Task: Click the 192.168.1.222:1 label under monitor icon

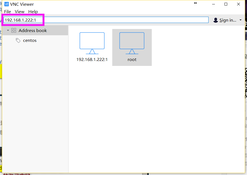Action: click(x=92, y=60)
